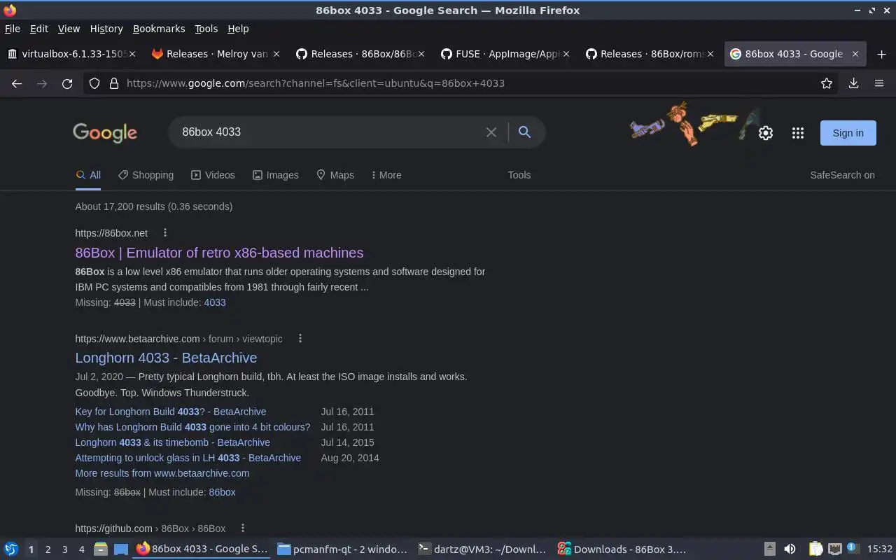The height and width of the screenshot is (560, 896).
Task: Open the Bookmarks menu
Action: click(159, 29)
